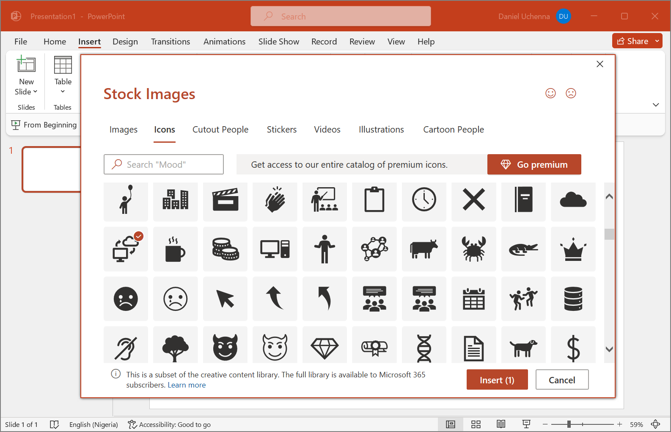Select the dog icon
671x432 pixels.
(523, 345)
